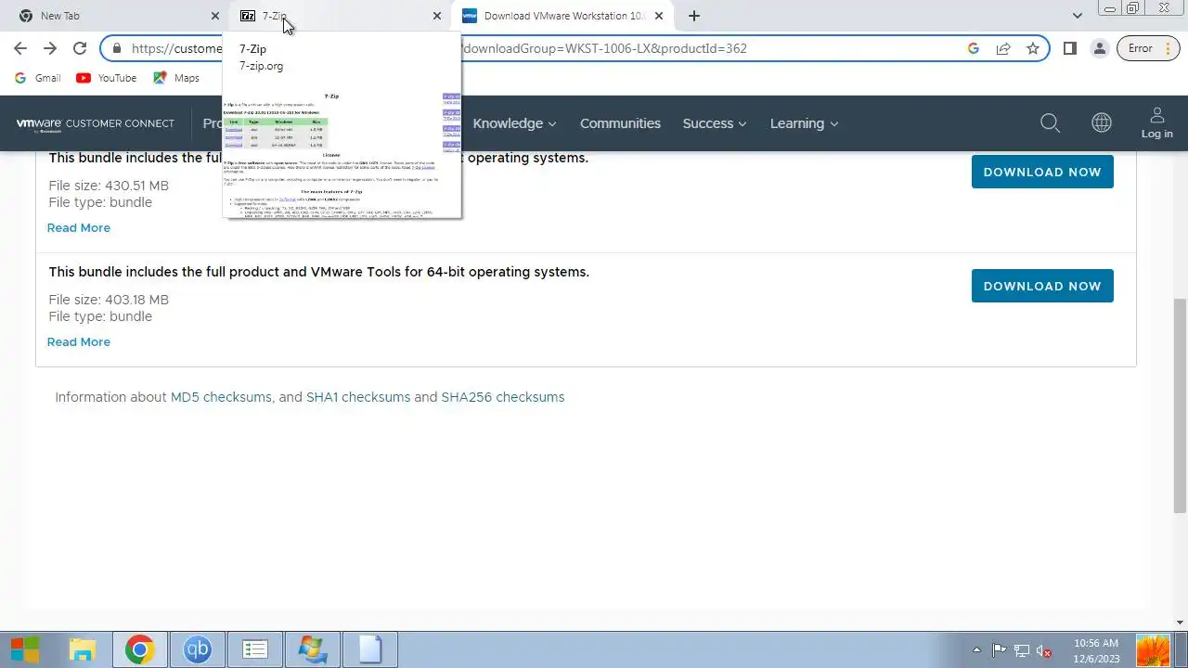Screen dimensions: 1188x668
Task: Open qBittorrent from the taskbar
Action: 198,649
